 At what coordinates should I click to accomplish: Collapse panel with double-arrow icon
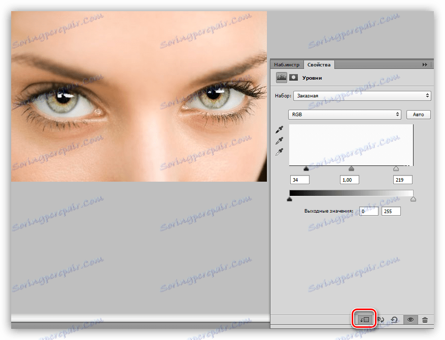[x=425, y=65]
